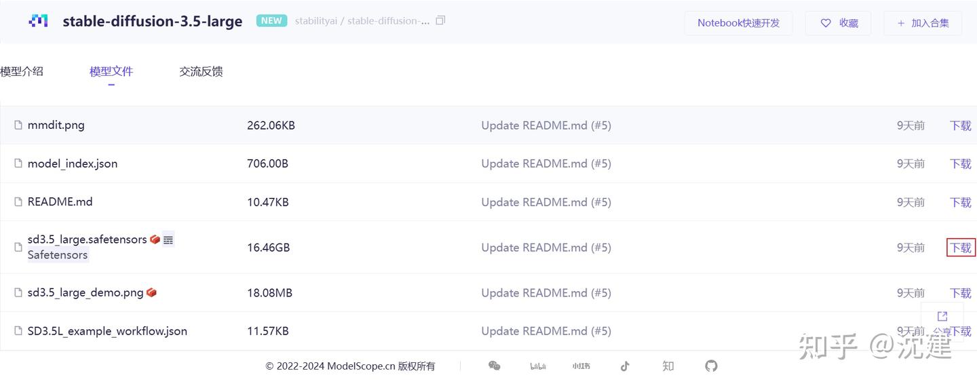Download sd3.5_large_demo.png via its 下载 link
The image size is (977, 386).
pyautogui.click(x=961, y=293)
